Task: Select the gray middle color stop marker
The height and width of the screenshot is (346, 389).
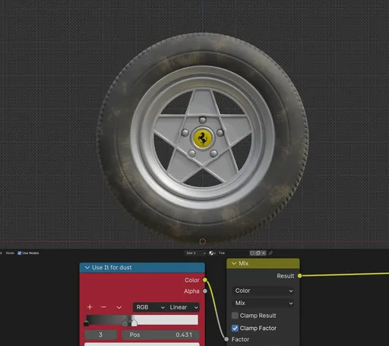Action: pyautogui.click(x=125, y=322)
